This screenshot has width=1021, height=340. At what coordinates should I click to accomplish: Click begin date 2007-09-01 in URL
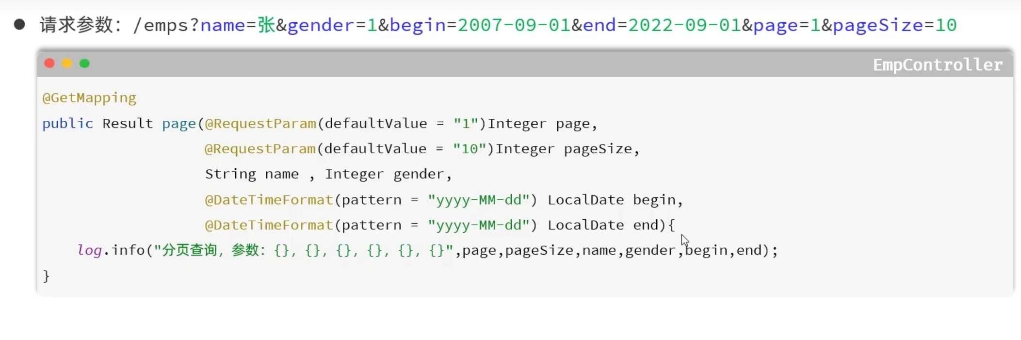click(514, 25)
